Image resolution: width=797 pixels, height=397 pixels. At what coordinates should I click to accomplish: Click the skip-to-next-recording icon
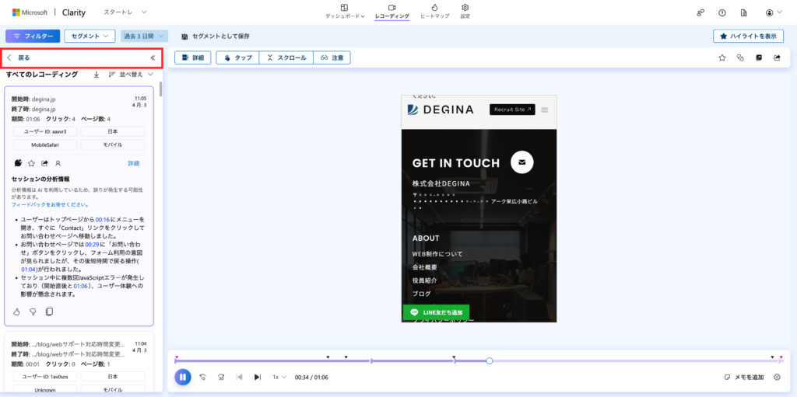click(x=258, y=377)
